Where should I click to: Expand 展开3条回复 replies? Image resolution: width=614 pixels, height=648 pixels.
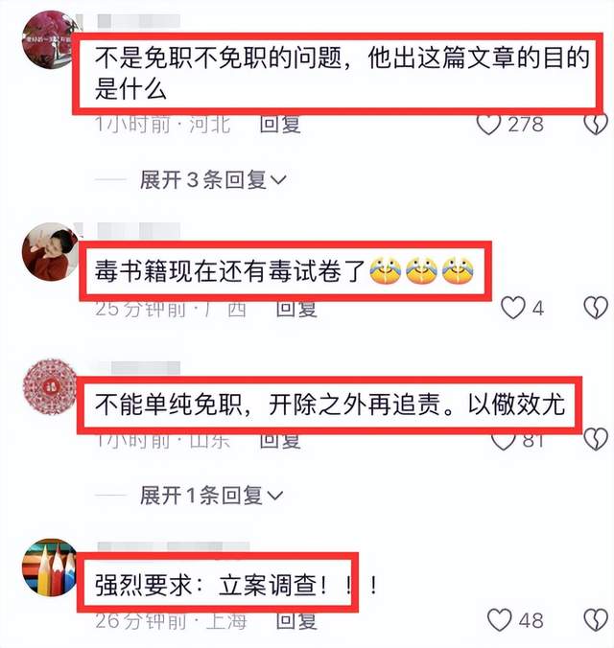[213, 180]
